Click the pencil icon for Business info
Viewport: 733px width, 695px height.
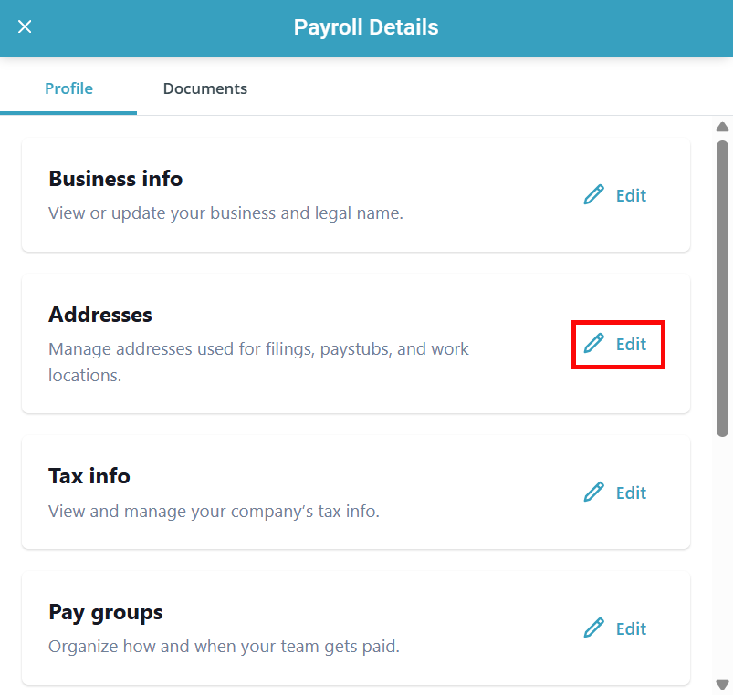594,195
